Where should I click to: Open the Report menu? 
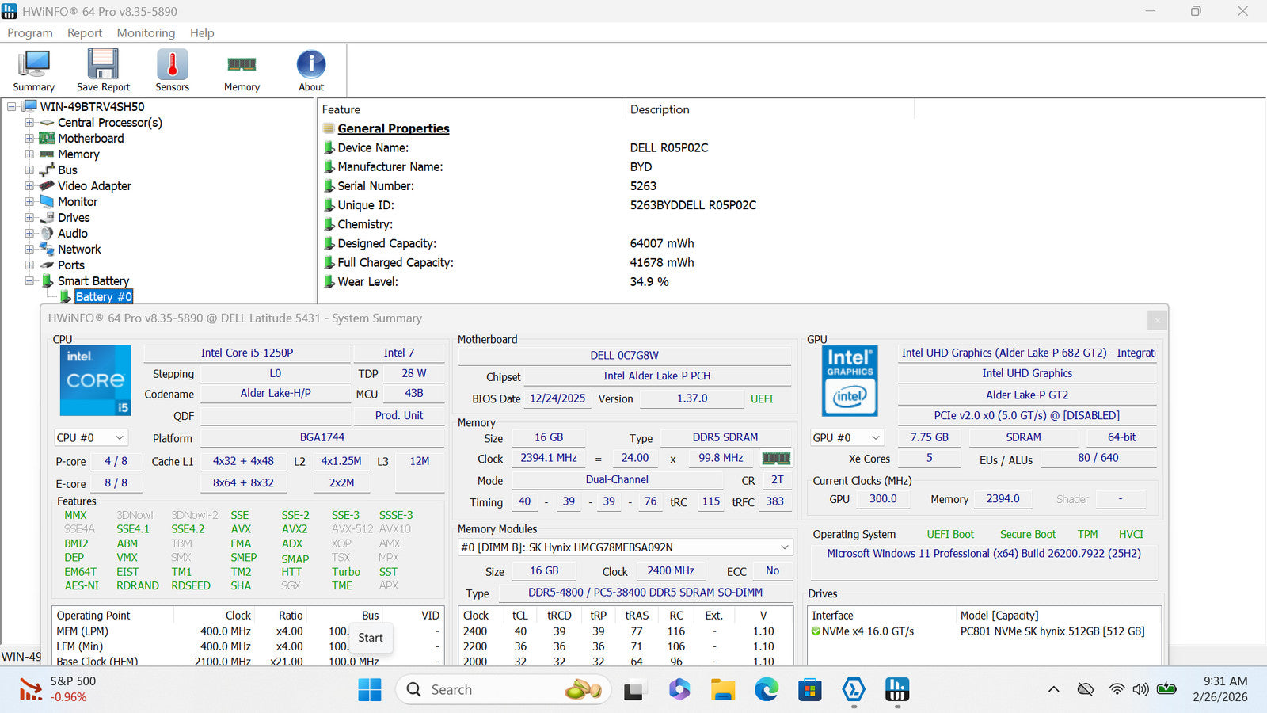tap(84, 32)
